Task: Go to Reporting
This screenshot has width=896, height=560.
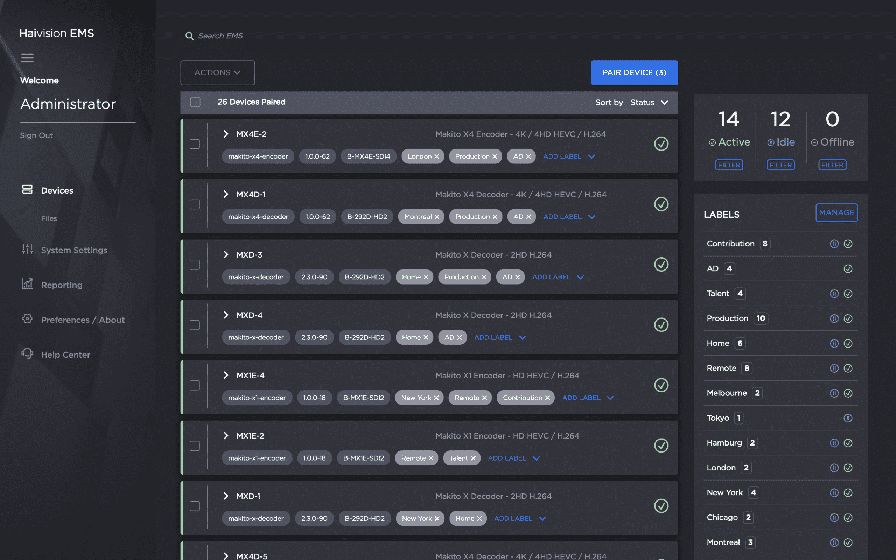Action: pos(62,285)
